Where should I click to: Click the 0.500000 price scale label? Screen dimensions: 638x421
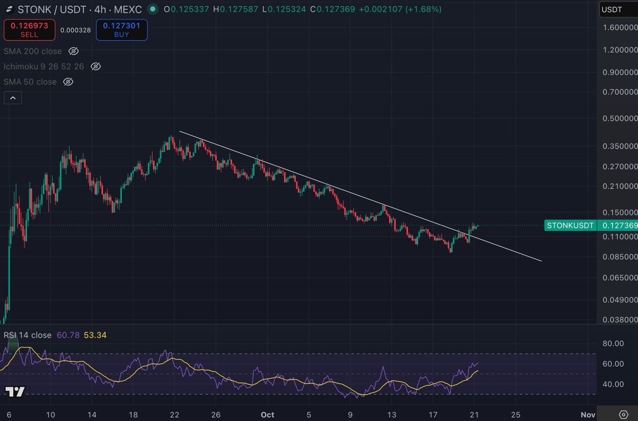coord(619,119)
